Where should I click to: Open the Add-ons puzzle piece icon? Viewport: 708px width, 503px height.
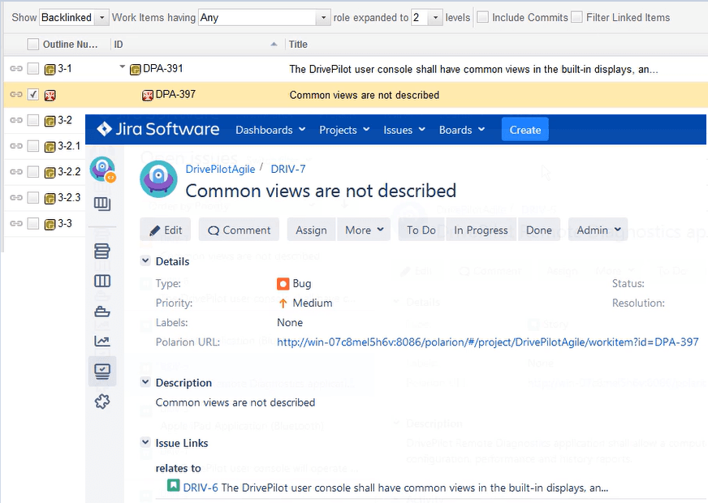102,401
